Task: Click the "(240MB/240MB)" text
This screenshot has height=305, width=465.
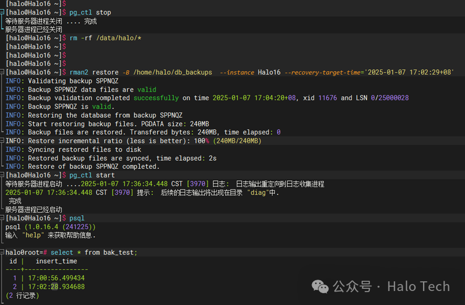Action: [x=237, y=141]
